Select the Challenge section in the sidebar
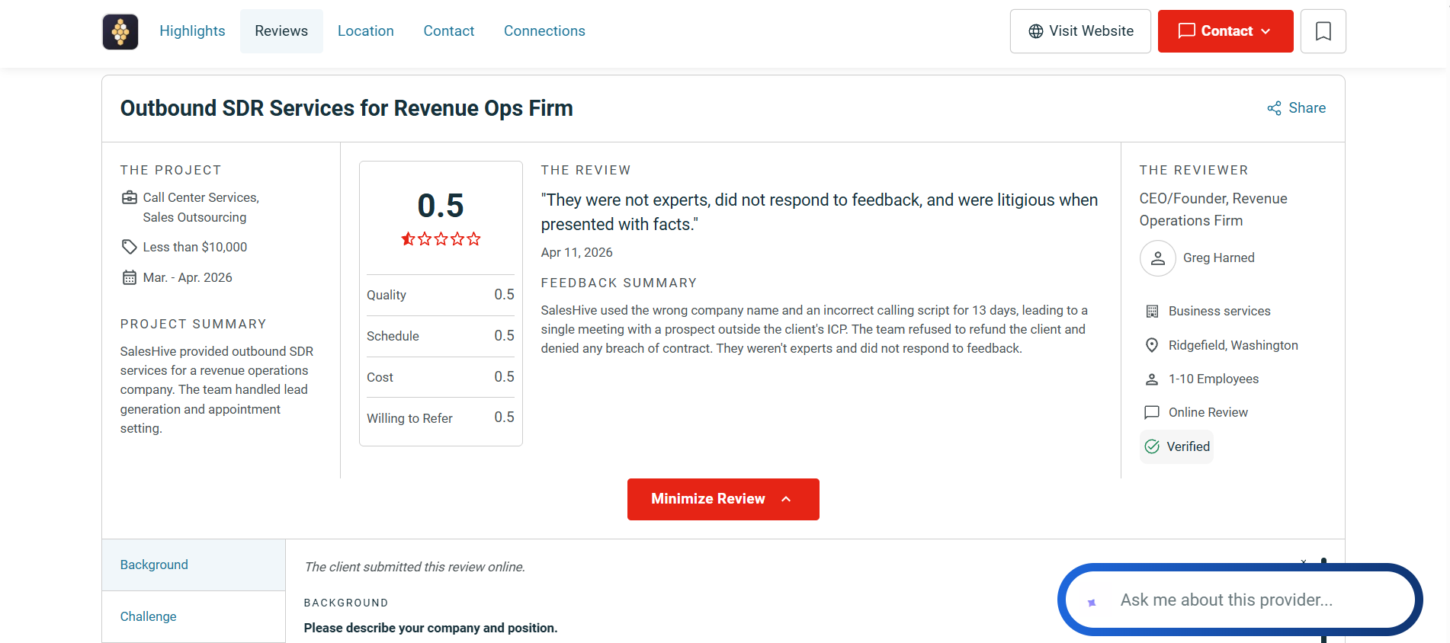1450x643 pixels. [x=194, y=616]
